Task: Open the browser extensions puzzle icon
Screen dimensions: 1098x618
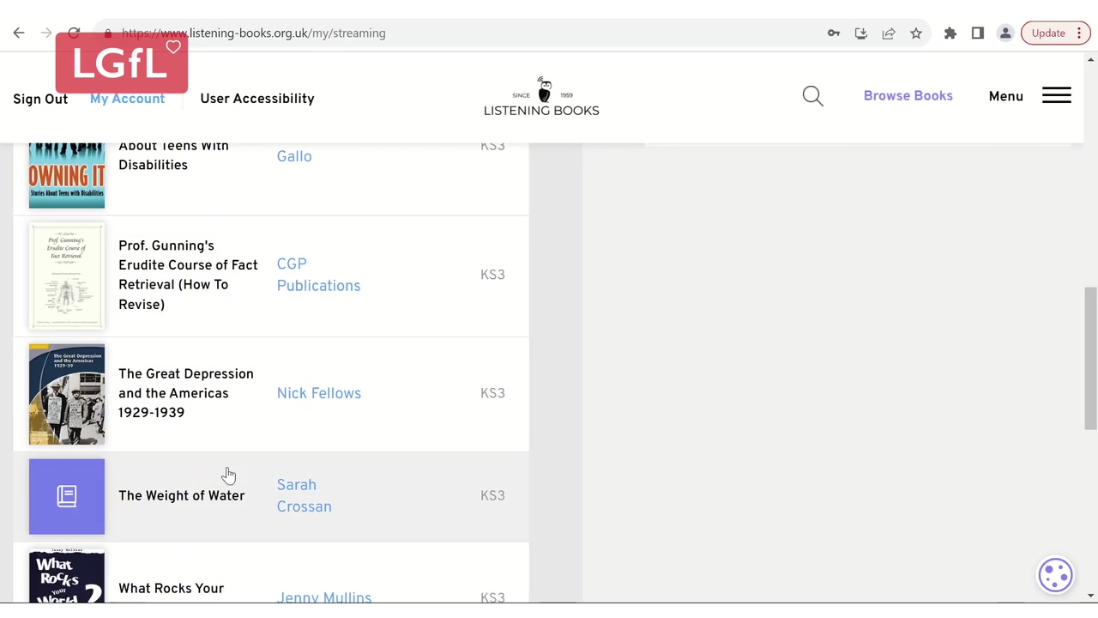Action: point(950,33)
